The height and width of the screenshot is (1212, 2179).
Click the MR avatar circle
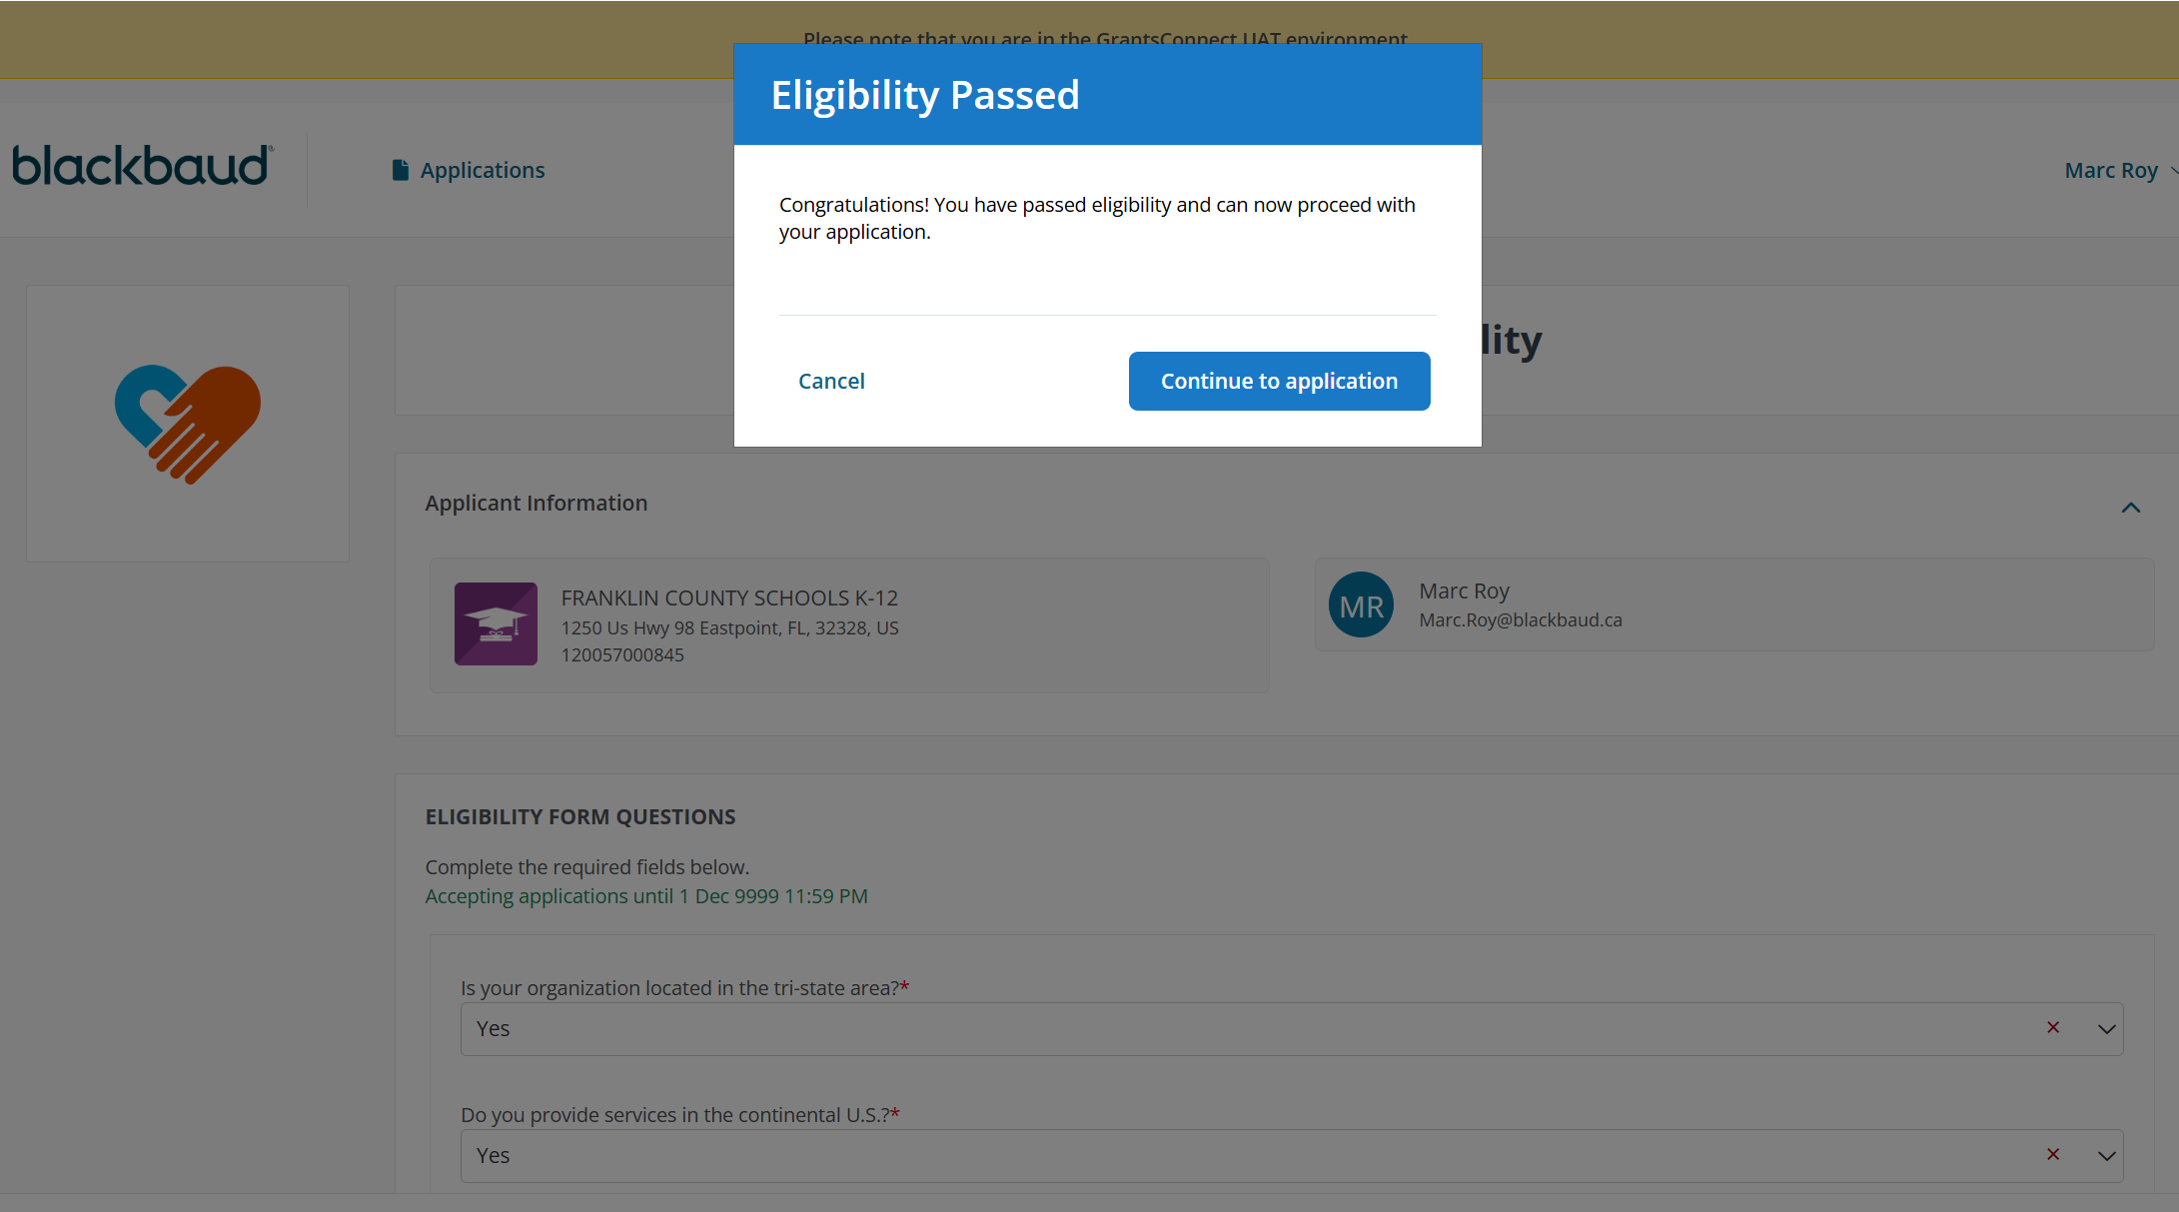1361,605
